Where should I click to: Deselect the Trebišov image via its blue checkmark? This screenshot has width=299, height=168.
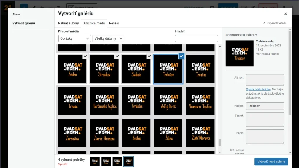(182, 56)
